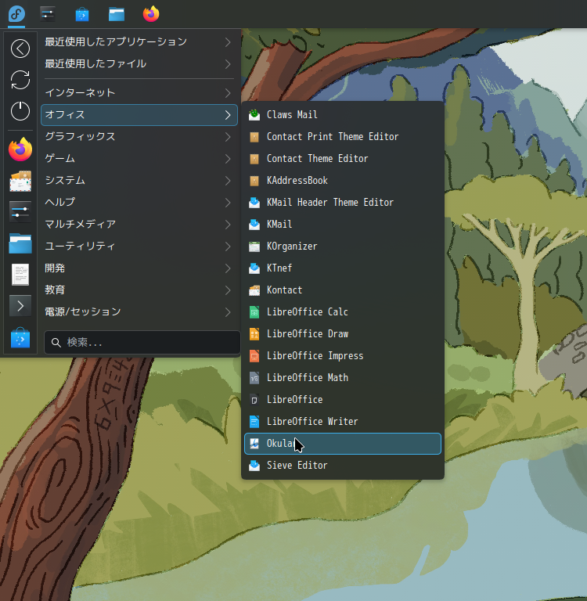Launch KTnef from the Office list

click(x=343, y=268)
